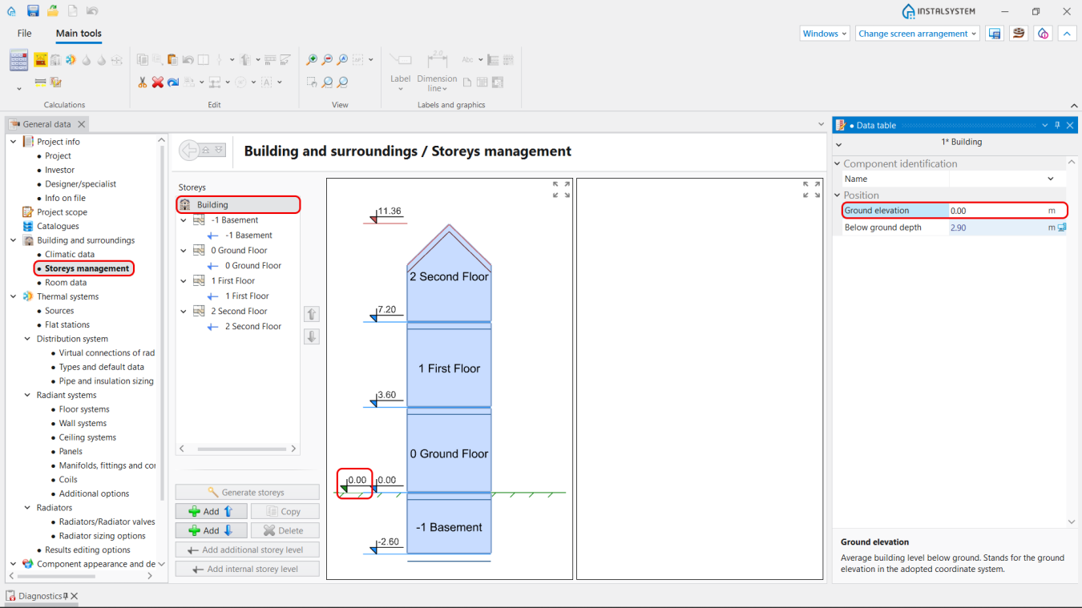Pin the Data table panel
This screenshot has height=608, width=1082.
(1057, 125)
